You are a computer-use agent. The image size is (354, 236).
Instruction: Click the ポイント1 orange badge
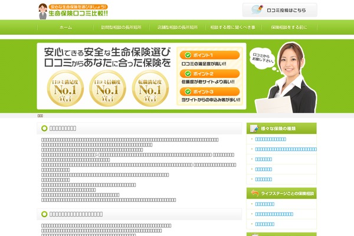coord(209,55)
